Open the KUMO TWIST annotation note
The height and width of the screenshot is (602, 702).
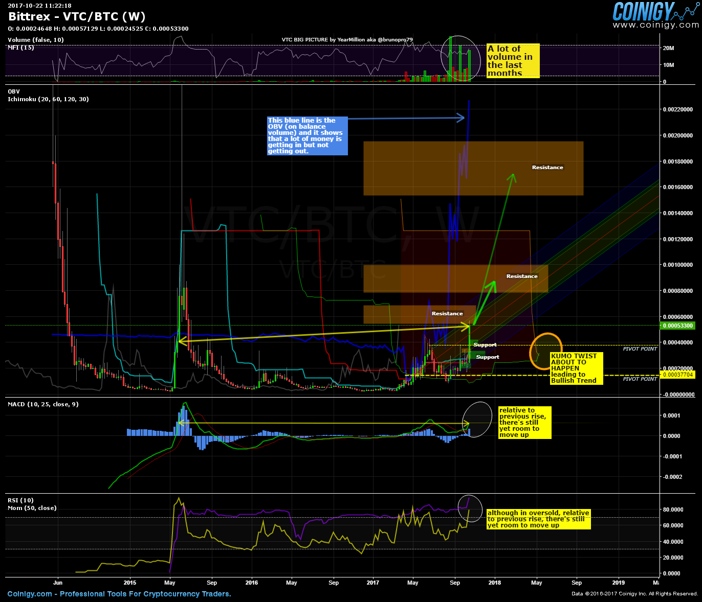pos(575,368)
